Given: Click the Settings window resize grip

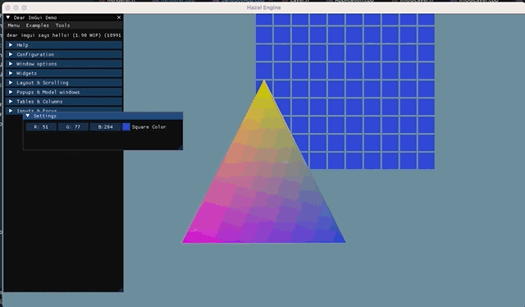Looking at the screenshot, I should (x=180, y=147).
